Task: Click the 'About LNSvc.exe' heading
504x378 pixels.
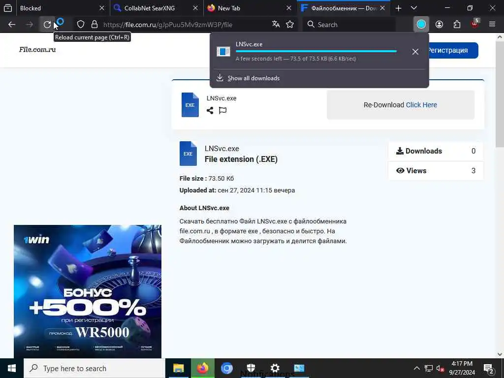Action: click(204, 208)
